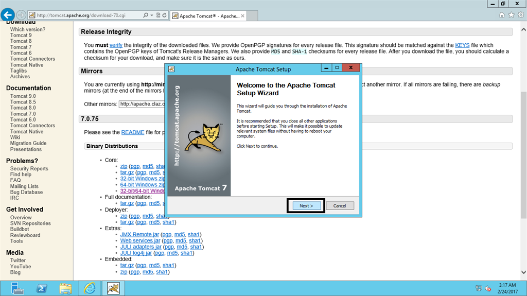Click the compatibility view icon in address bar

(x=159, y=15)
